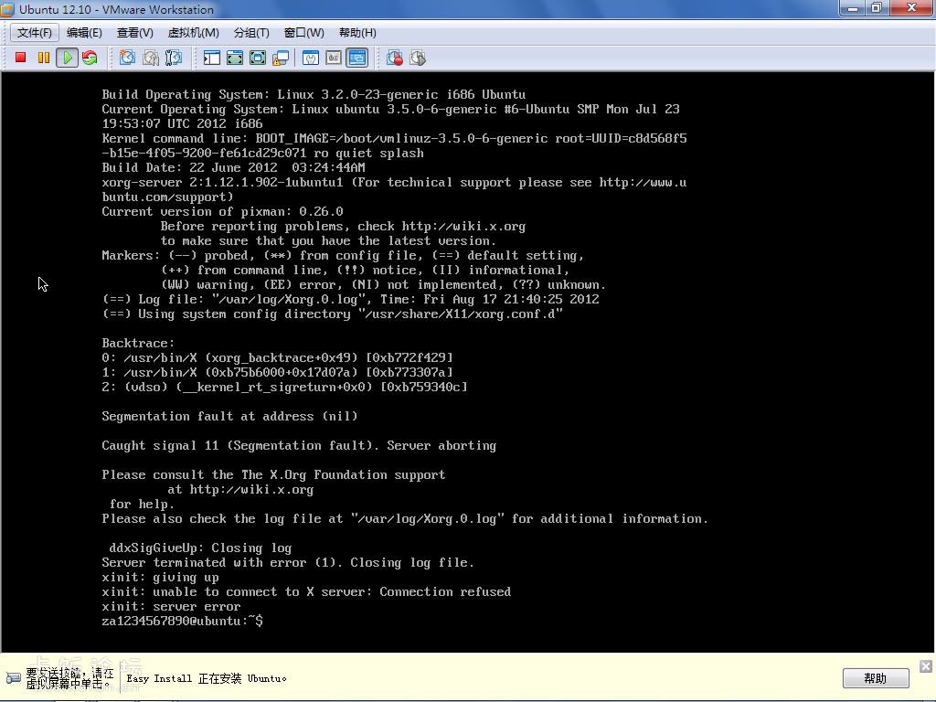Open the snapshot manager icon
The width and height of the screenshot is (936, 702).
pyautogui.click(x=173, y=58)
